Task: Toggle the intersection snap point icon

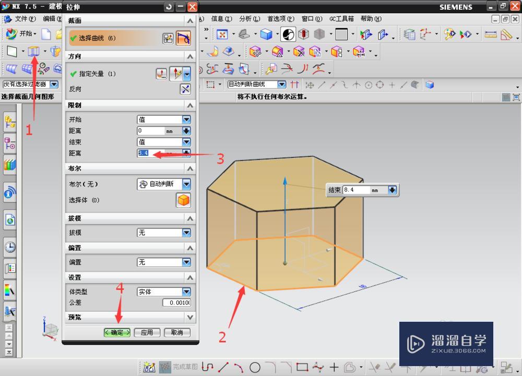Action: (357, 85)
